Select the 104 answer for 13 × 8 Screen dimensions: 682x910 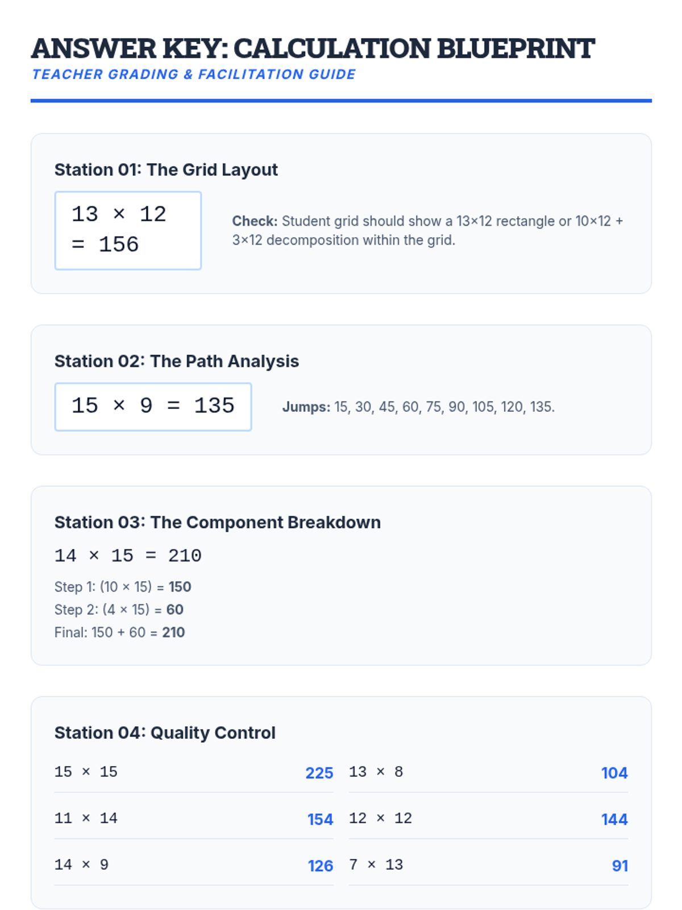pos(614,773)
